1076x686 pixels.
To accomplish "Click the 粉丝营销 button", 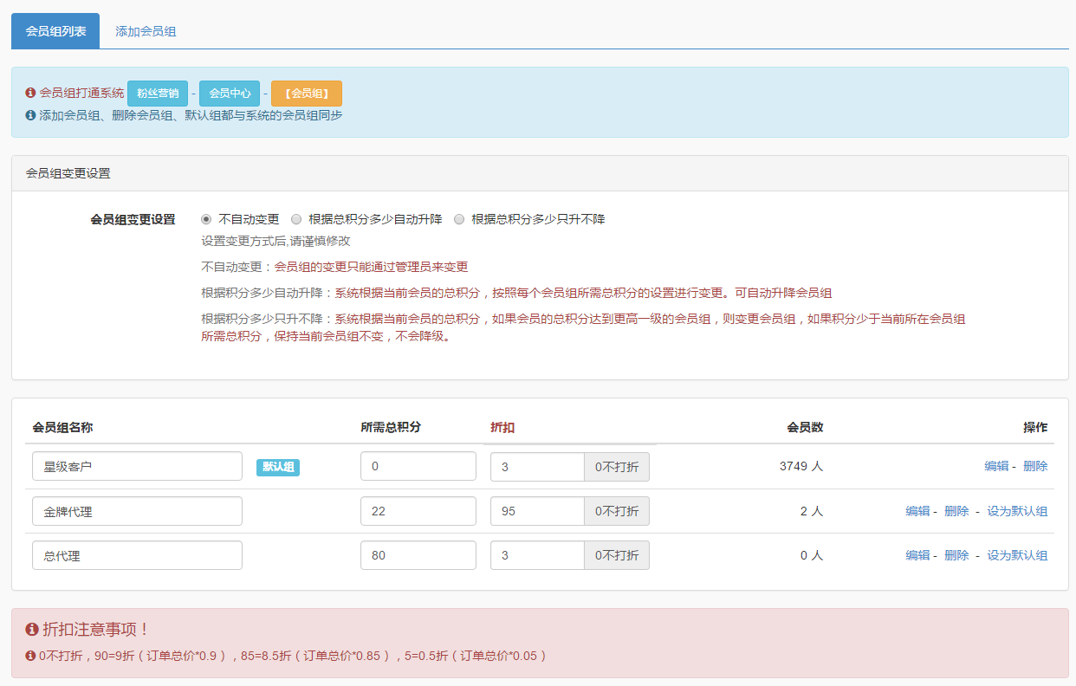I will (158, 93).
